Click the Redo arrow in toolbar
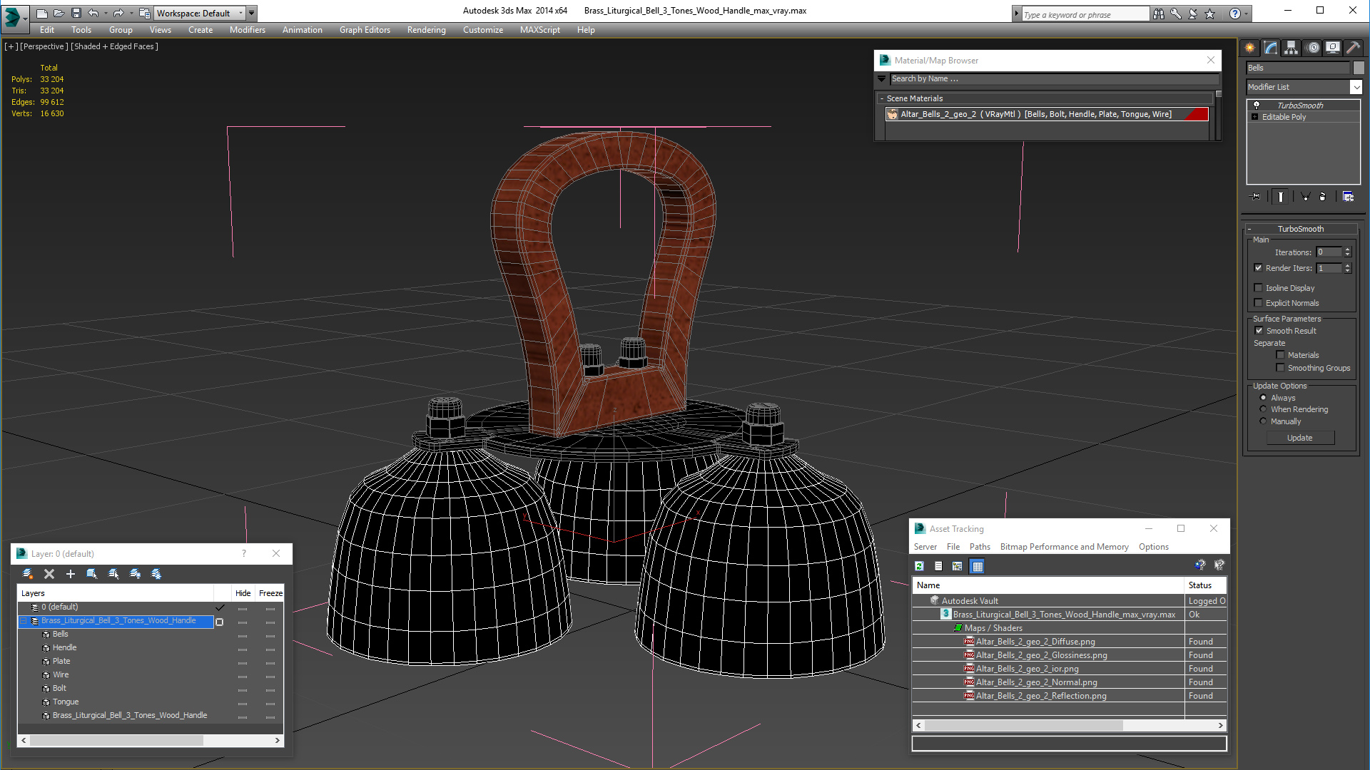1370x770 pixels. point(118,13)
